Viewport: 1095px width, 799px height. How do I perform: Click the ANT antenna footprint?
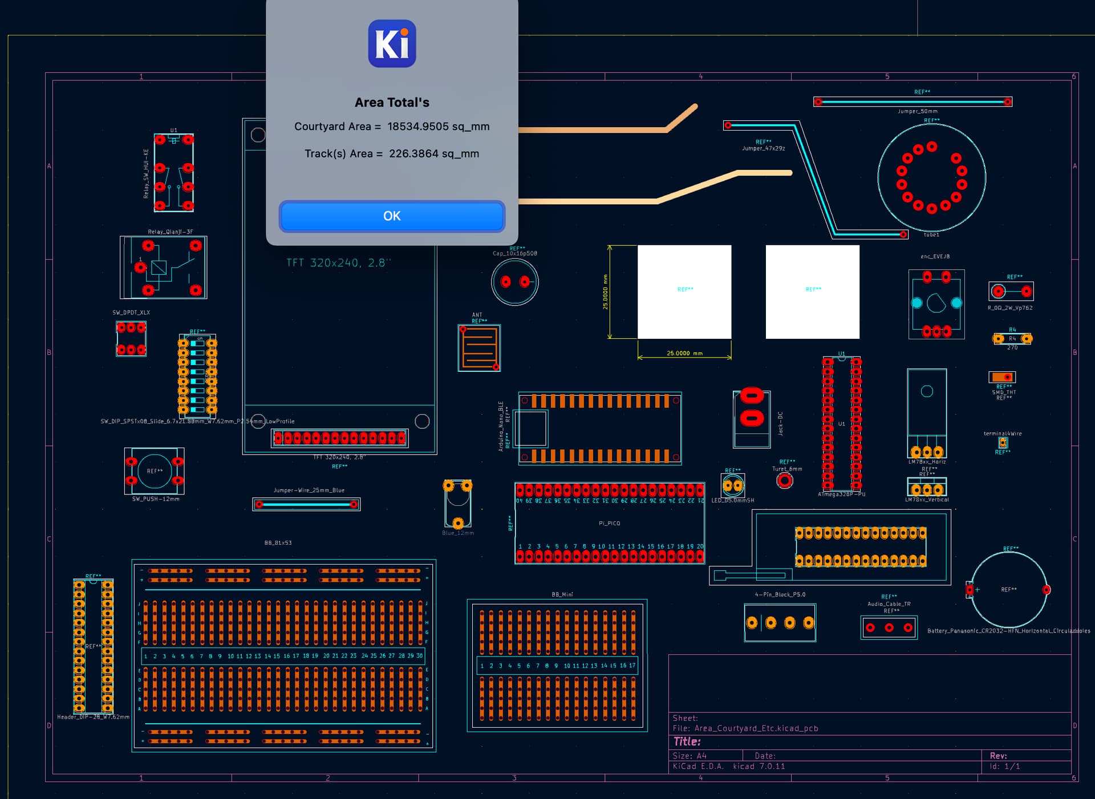pyautogui.click(x=479, y=348)
